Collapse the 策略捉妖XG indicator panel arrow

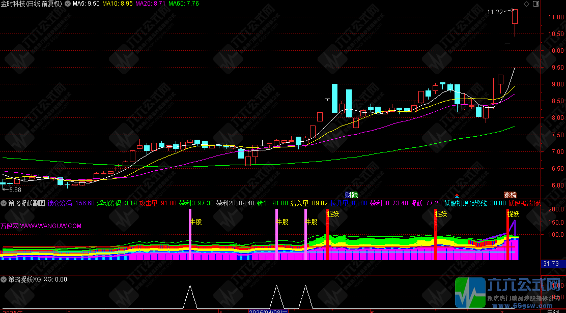click(4, 279)
